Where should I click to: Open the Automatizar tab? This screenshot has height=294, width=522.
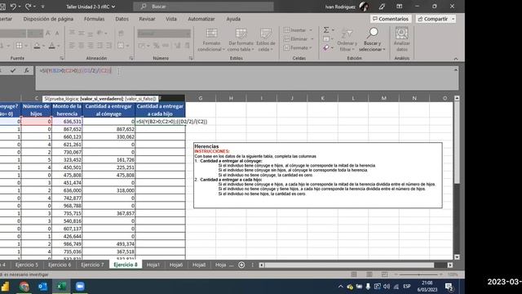(201, 19)
